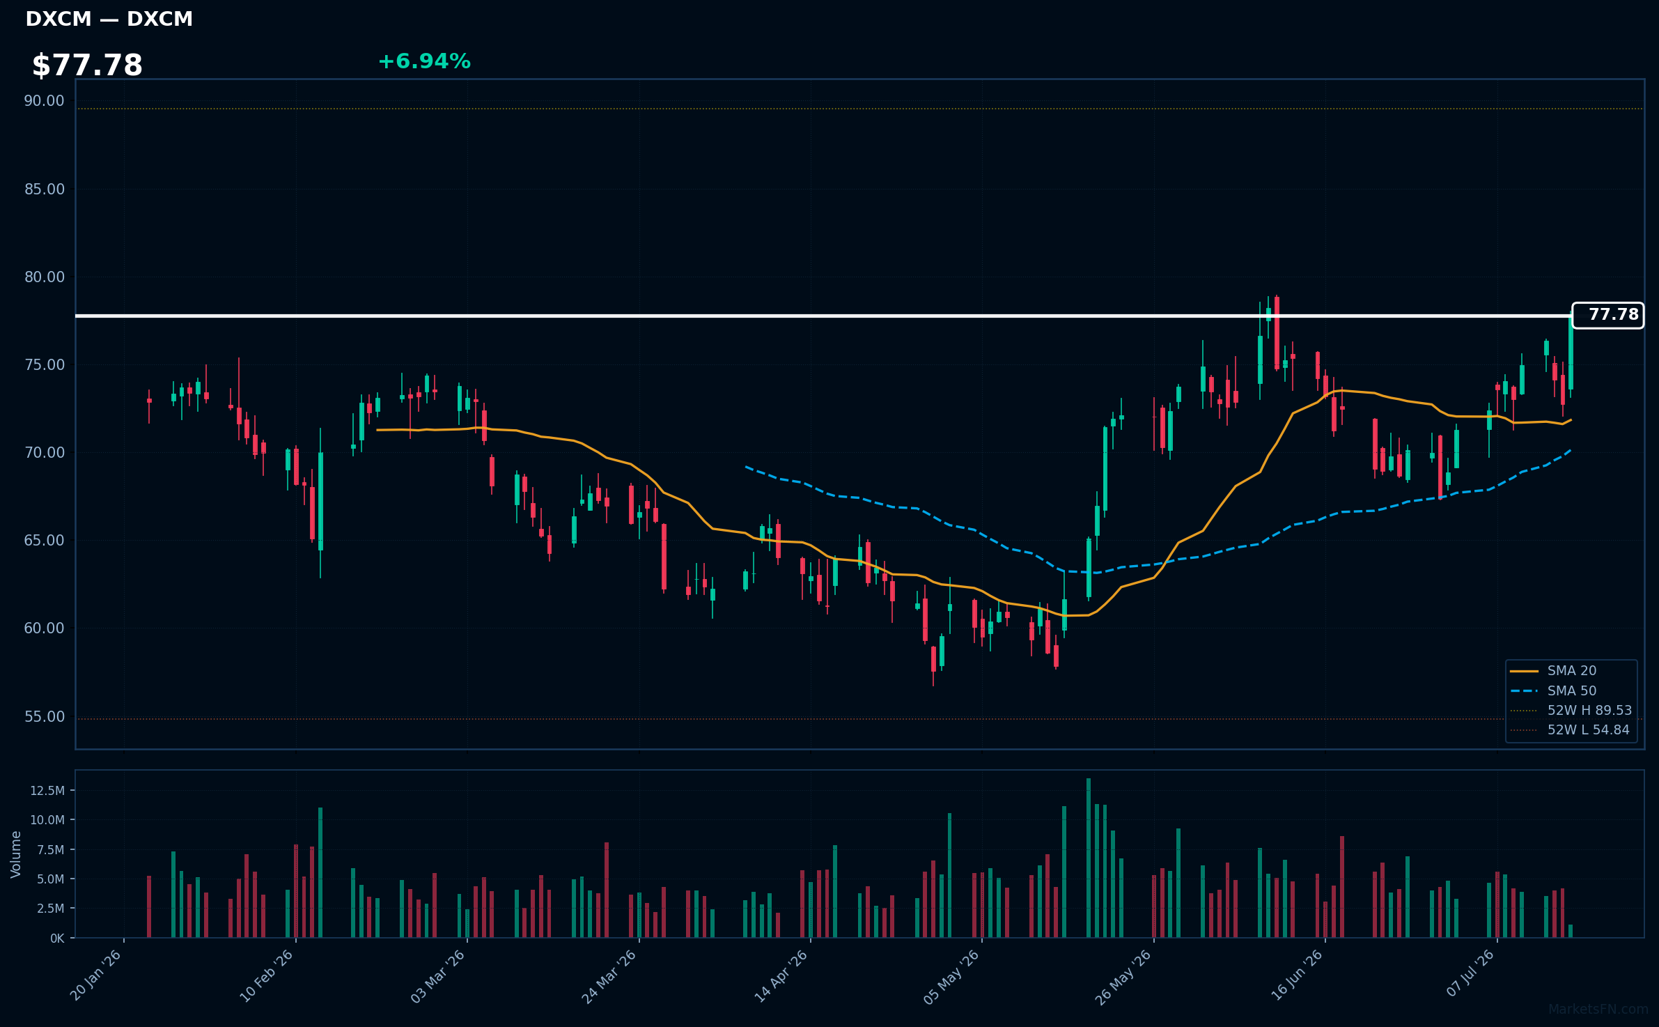Image resolution: width=1659 pixels, height=1027 pixels.
Task: Select 52W H 89.53 legend entry
Action: tap(1571, 711)
